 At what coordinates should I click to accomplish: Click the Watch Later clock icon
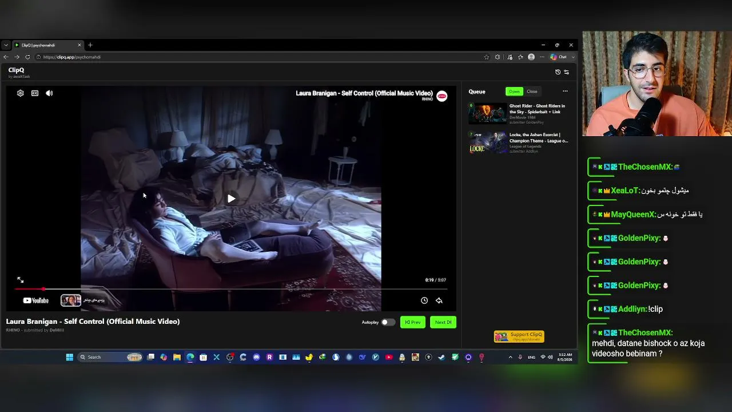pyautogui.click(x=424, y=300)
